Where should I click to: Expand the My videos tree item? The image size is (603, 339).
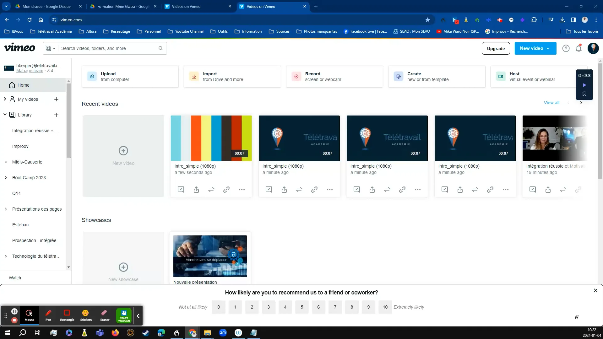pyautogui.click(x=5, y=99)
